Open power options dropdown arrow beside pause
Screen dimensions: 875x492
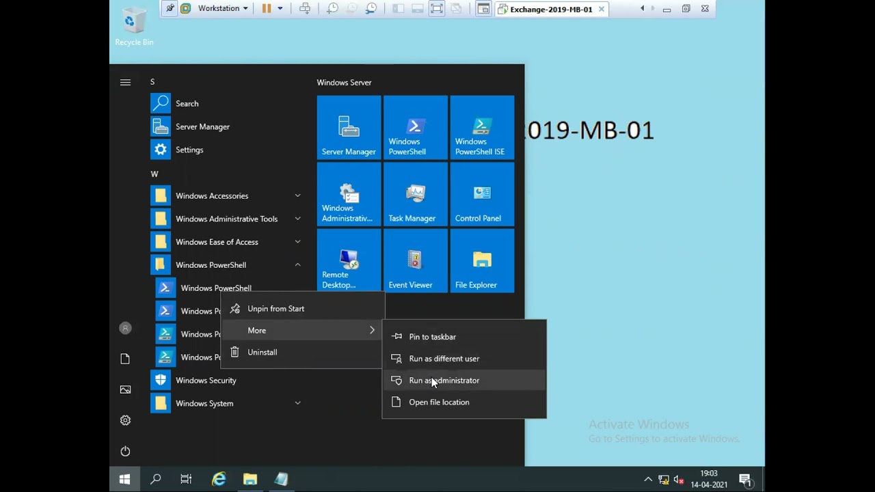click(x=280, y=9)
